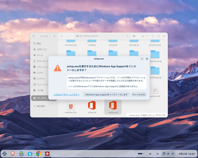
Task: Select the dcf.ja-jp folder
Action: coord(113,43)
